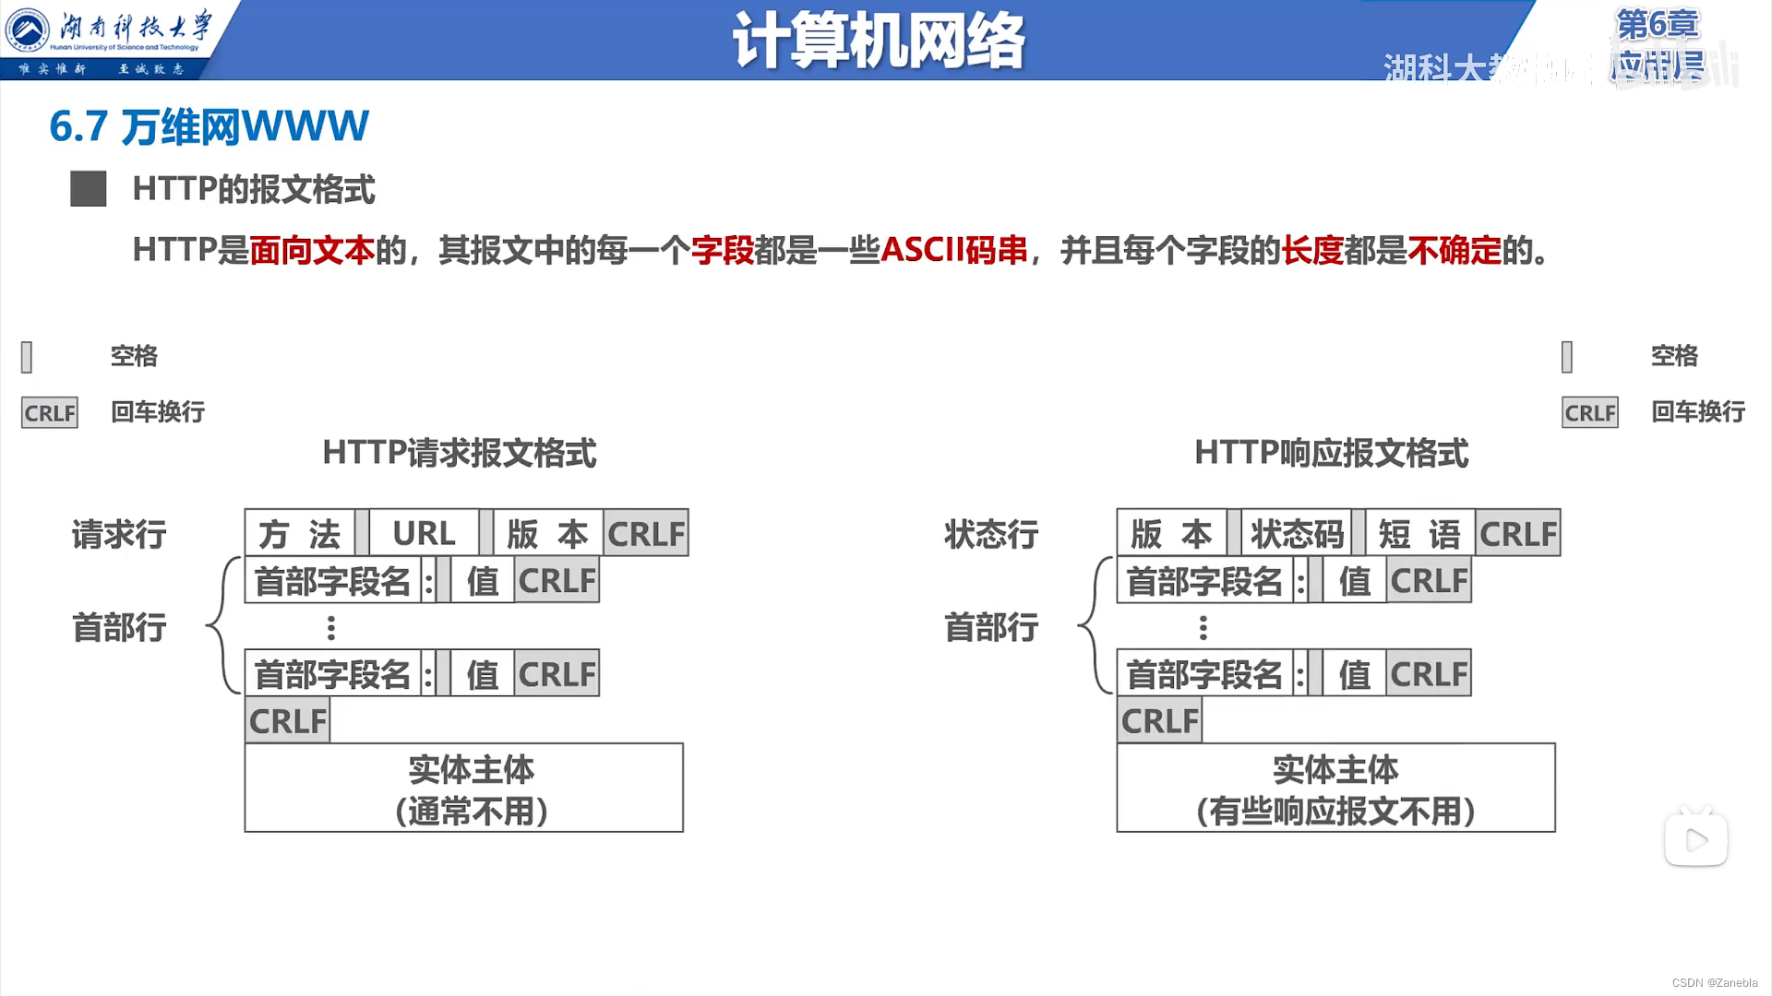Click the CSDN @Zanebla watermark
Image resolution: width=1772 pixels, height=996 pixels.
tap(1714, 983)
